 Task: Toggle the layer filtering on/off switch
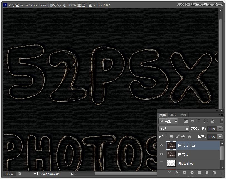coord(222,121)
